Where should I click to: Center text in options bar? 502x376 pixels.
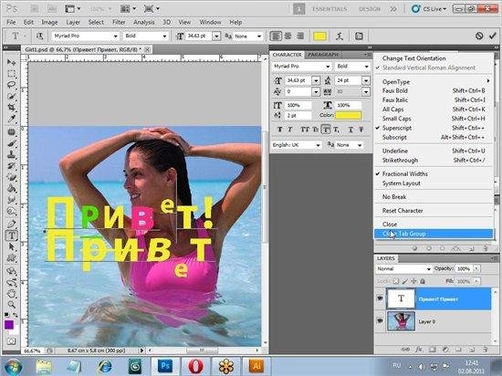pyautogui.click(x=288, y=37)
